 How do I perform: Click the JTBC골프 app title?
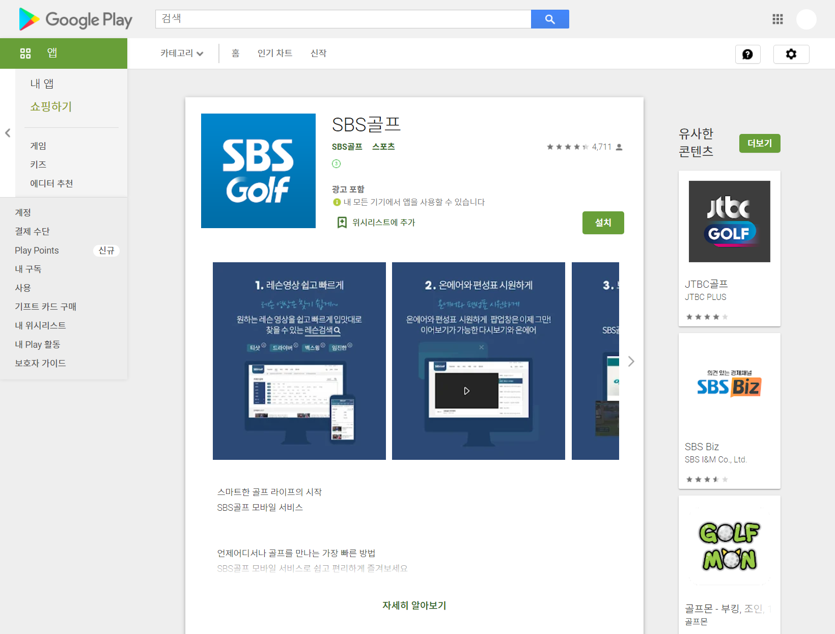(x=706, y=284)
